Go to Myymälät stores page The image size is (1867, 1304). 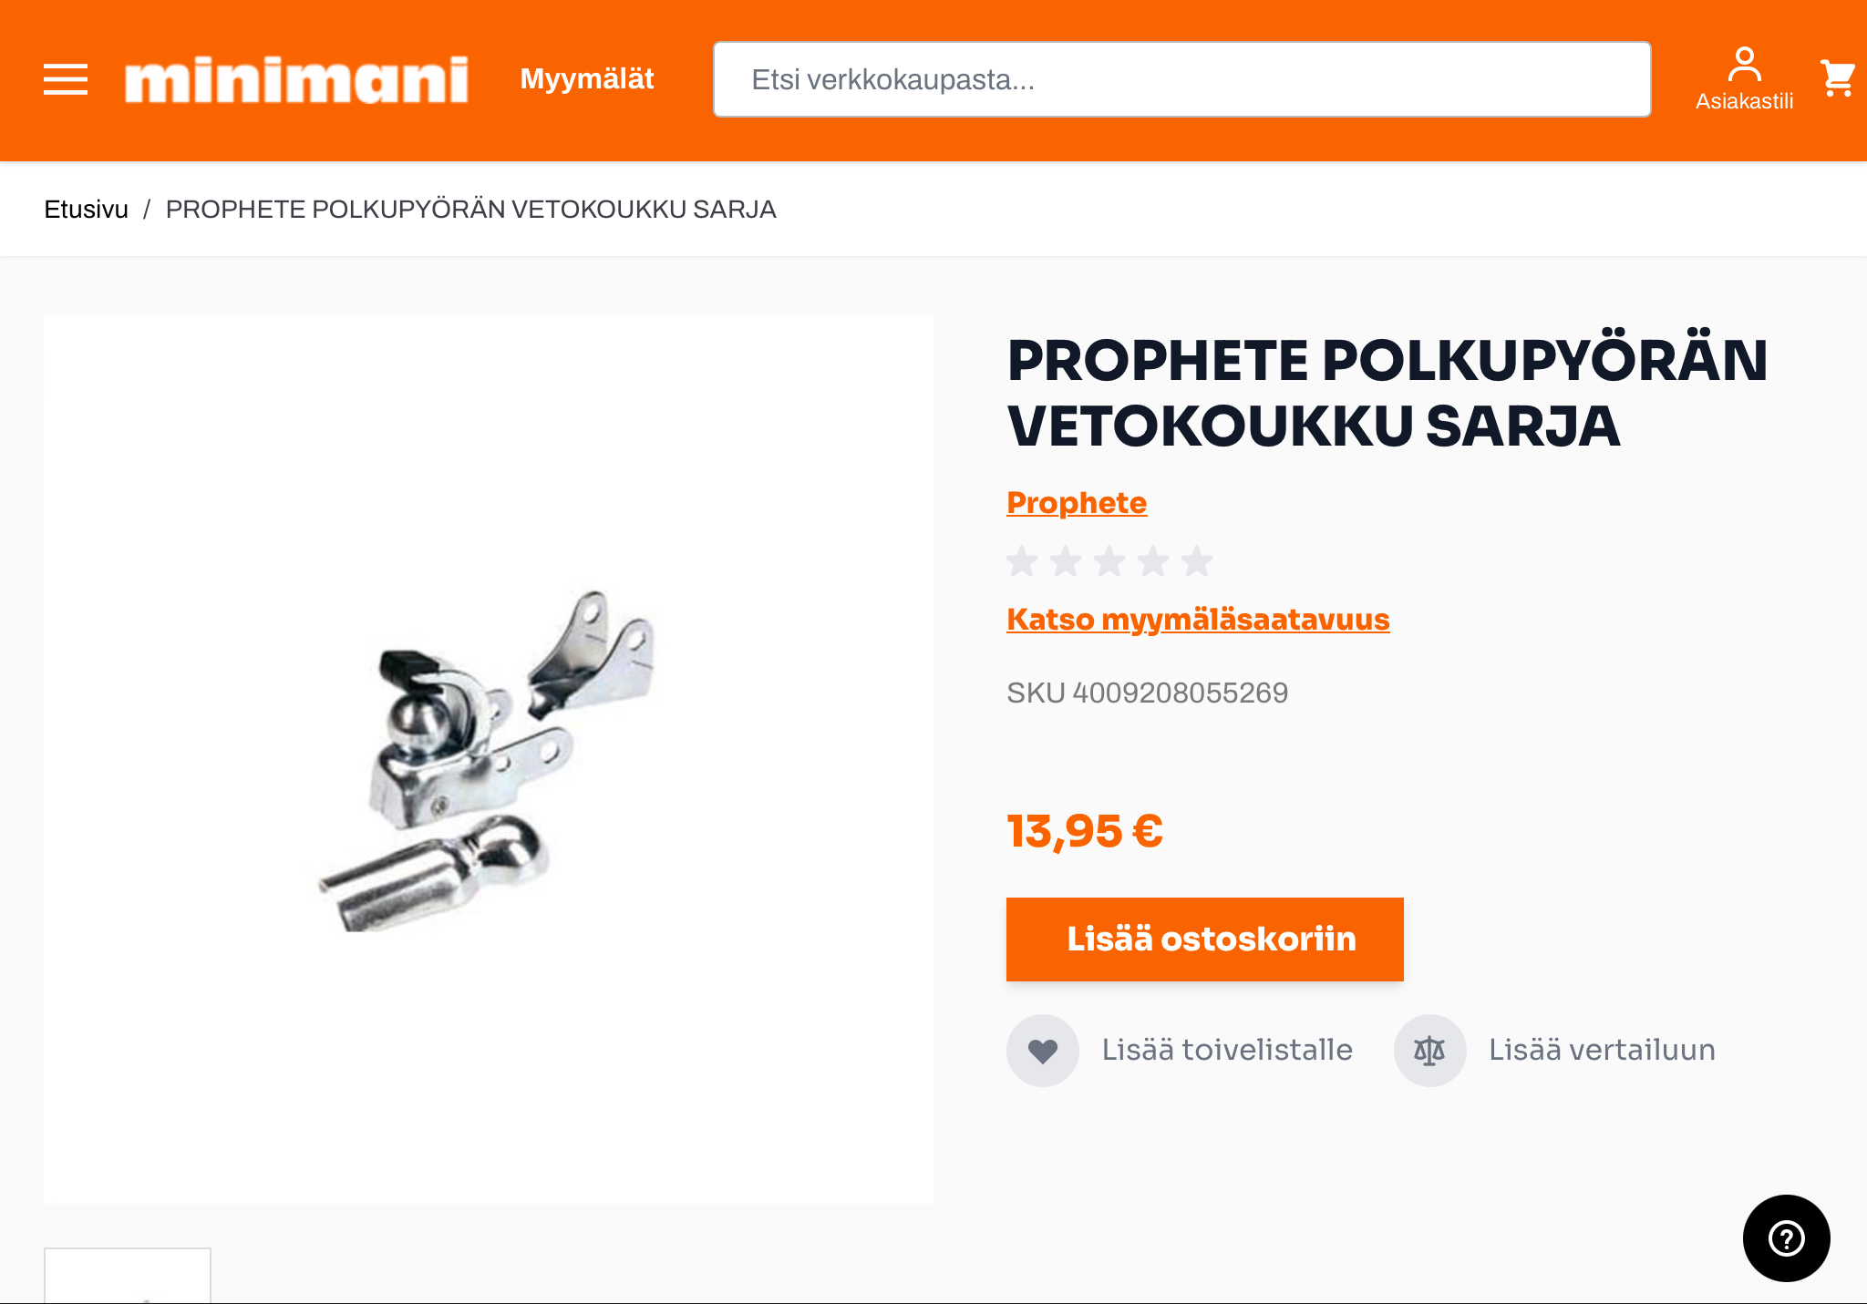587,79
